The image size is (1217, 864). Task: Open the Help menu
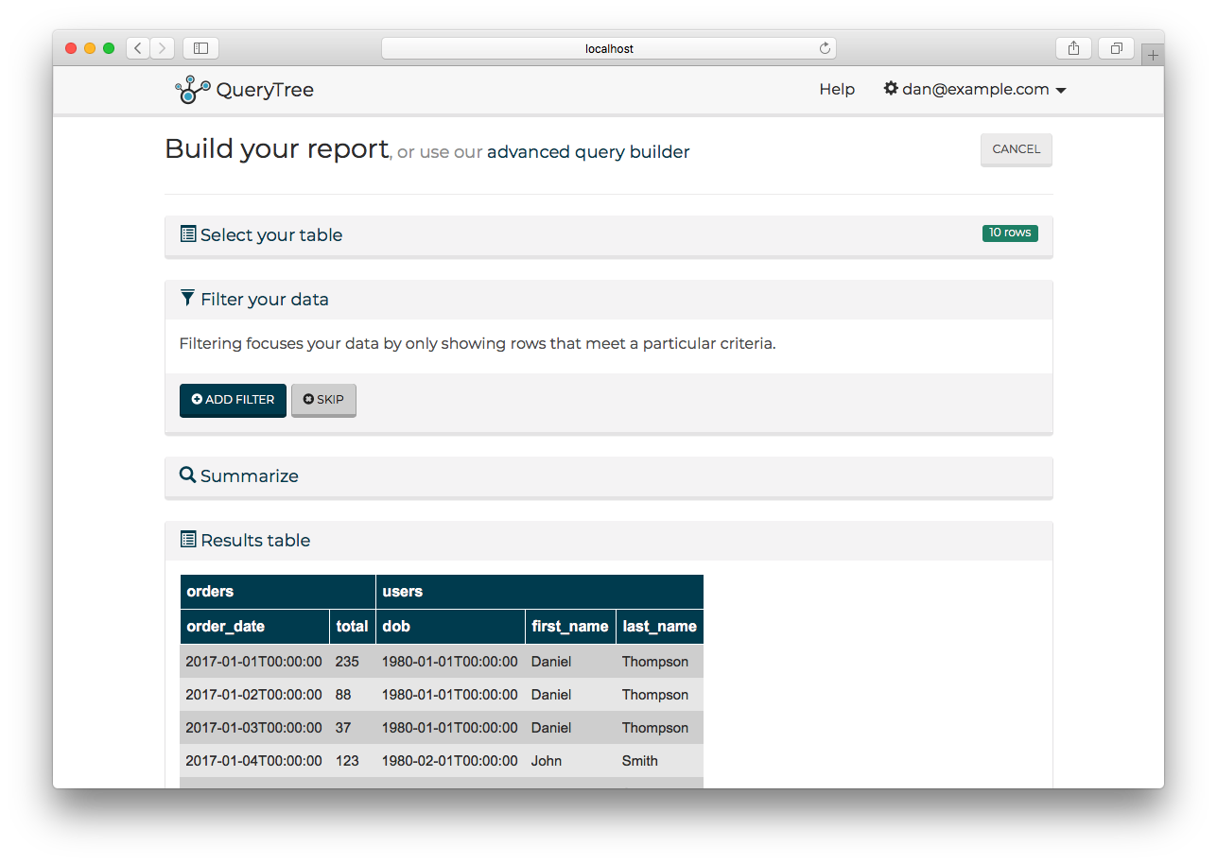click(x=836, y=89)
